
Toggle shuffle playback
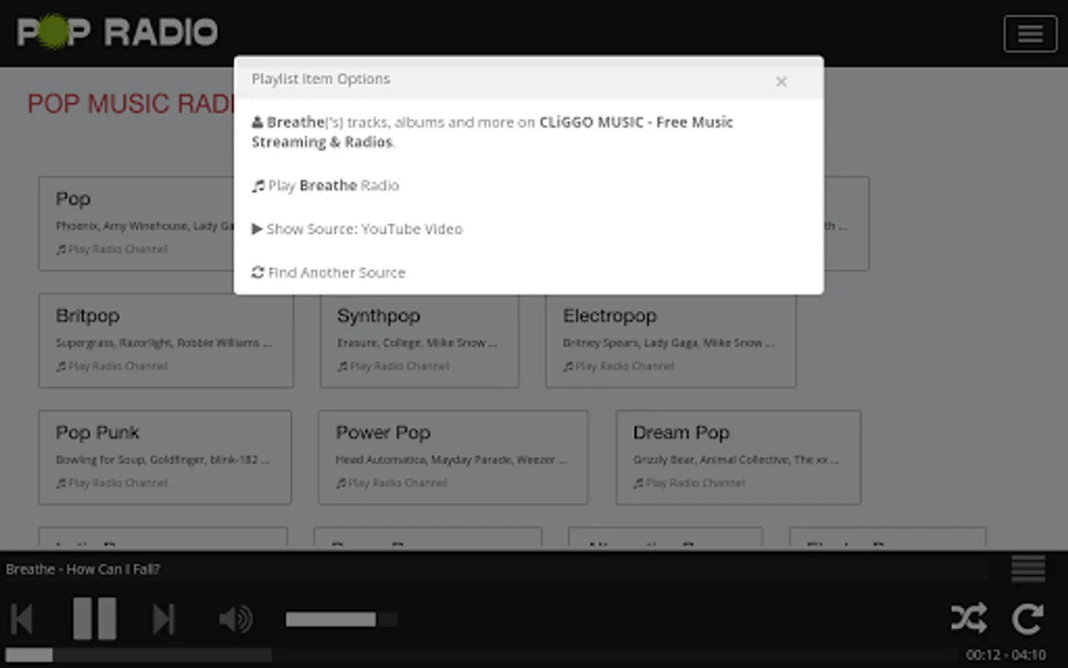[969, 618]
